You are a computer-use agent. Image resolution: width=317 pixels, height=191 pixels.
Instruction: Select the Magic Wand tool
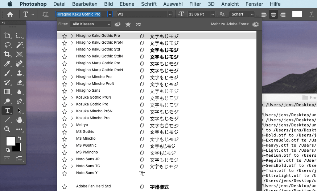20,45
